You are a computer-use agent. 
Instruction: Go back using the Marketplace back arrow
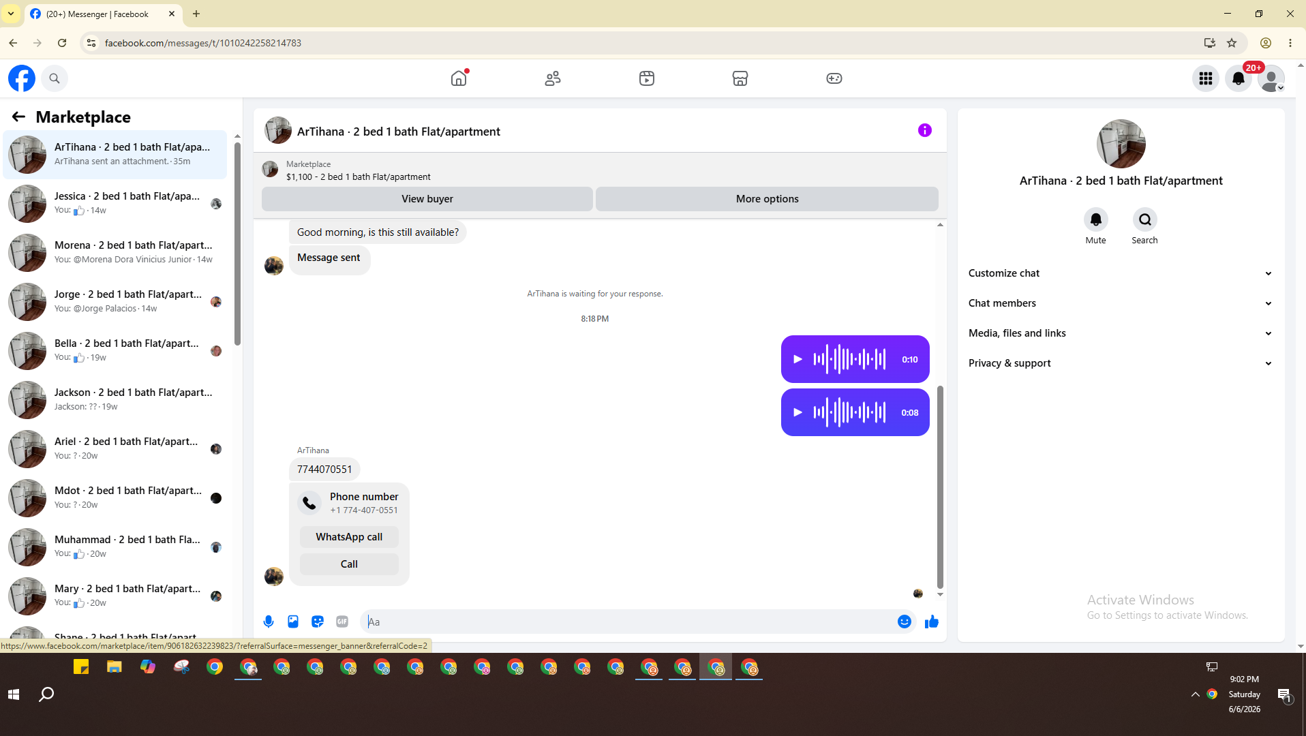tap(18, 117)
